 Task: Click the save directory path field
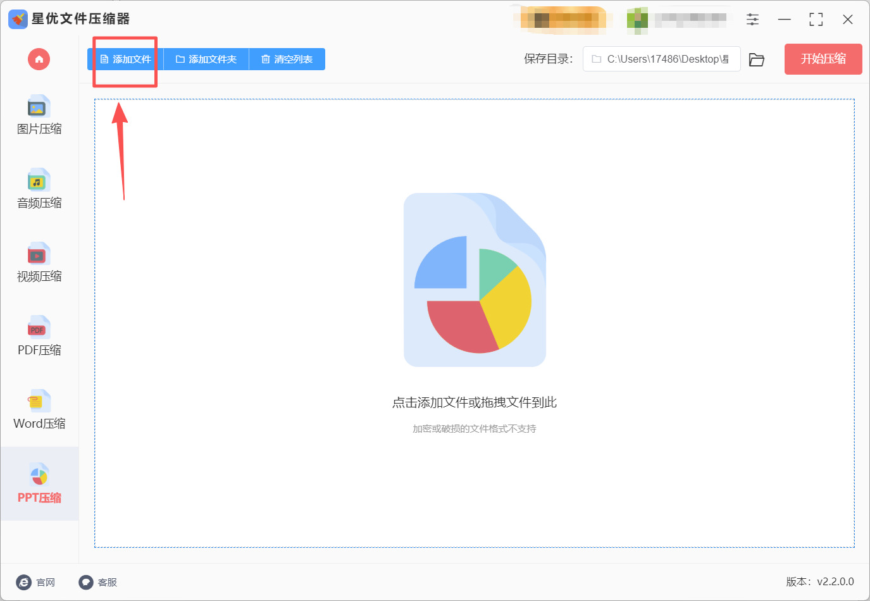[x=661, y=59]
